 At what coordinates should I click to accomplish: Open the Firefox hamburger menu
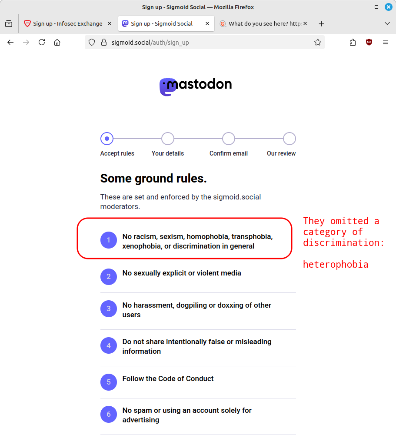pyautogui.click(x=386, y=42)
